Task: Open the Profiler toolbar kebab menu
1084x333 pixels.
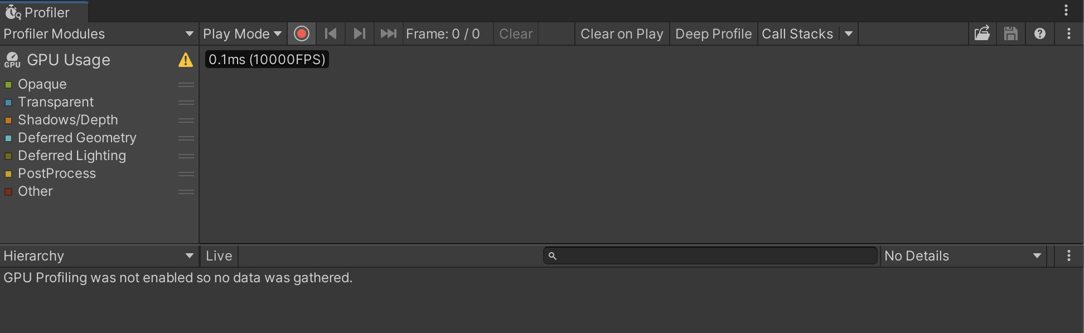Action: pyautogui.click(x=1069, y=34)
